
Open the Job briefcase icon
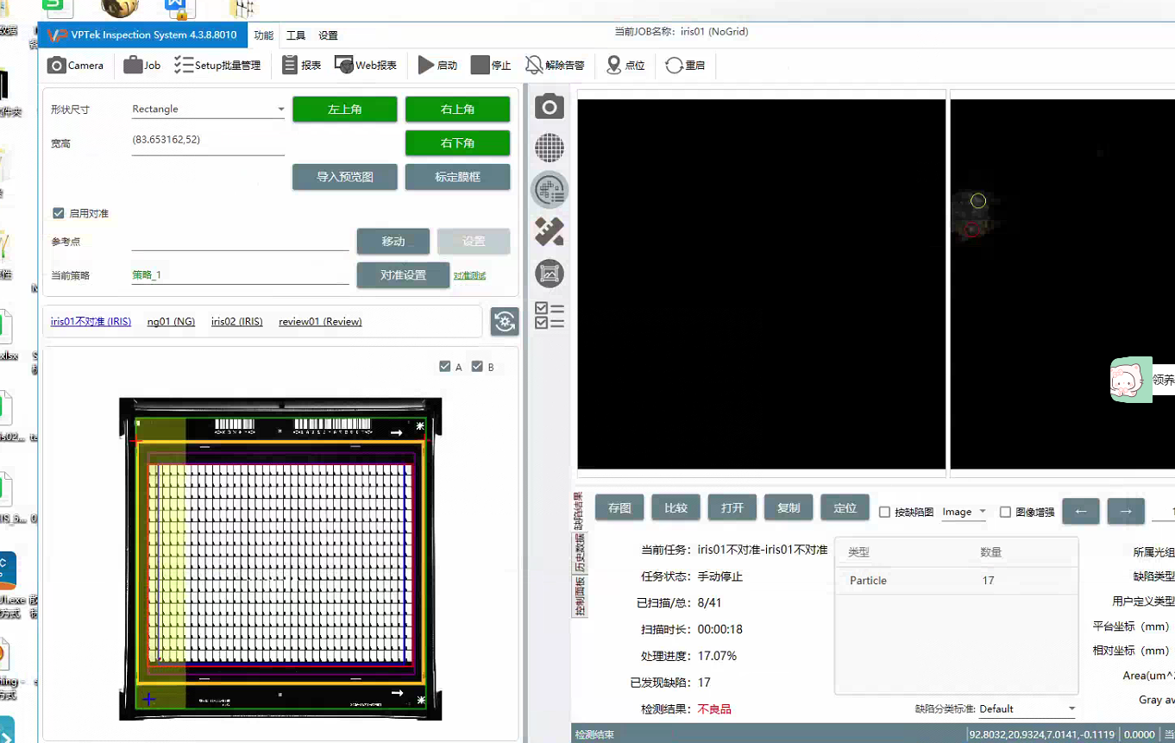point(133,66)
